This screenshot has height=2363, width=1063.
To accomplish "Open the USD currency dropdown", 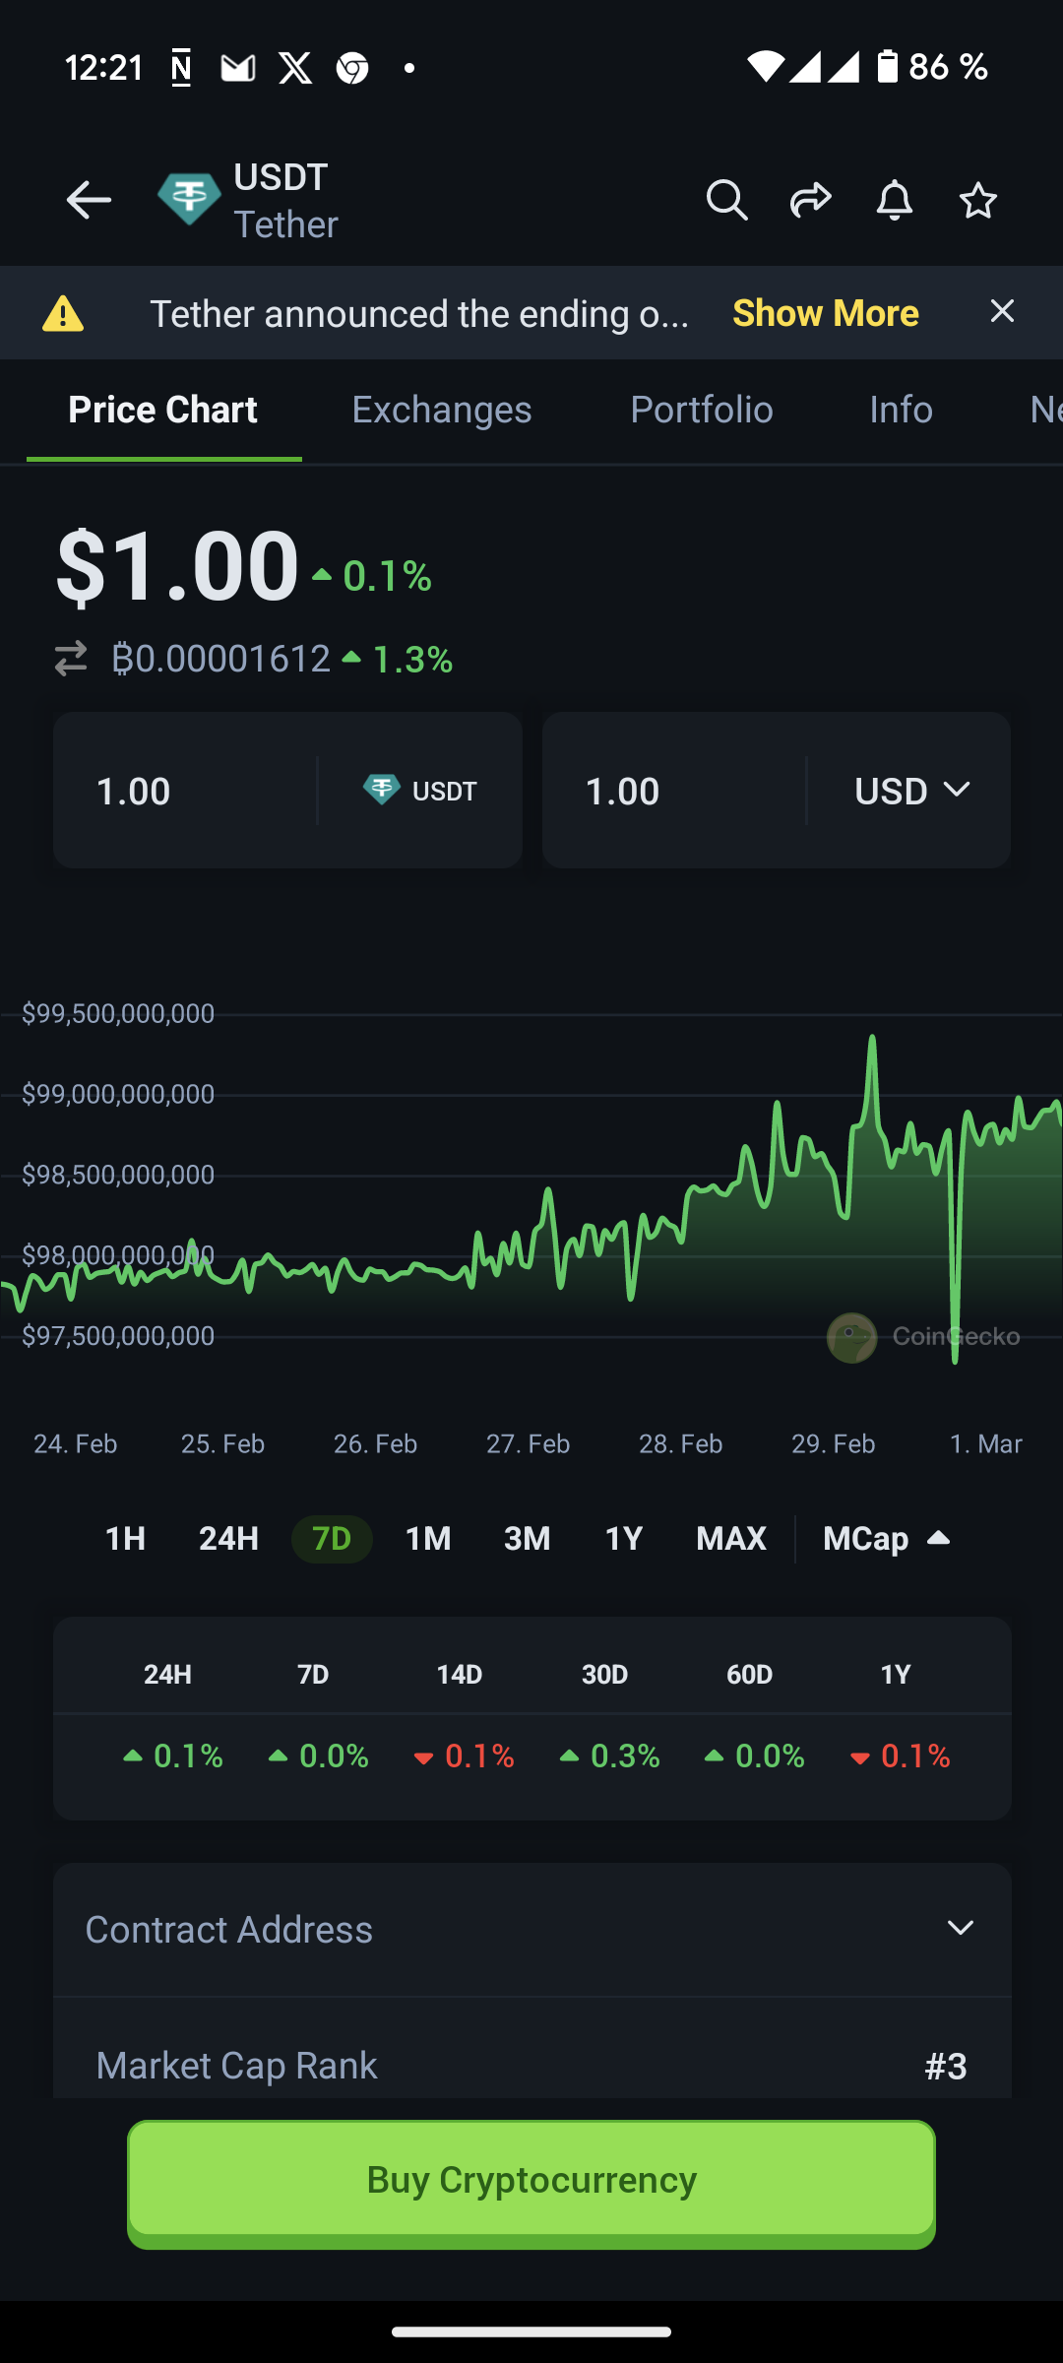I will pos(911,791).
